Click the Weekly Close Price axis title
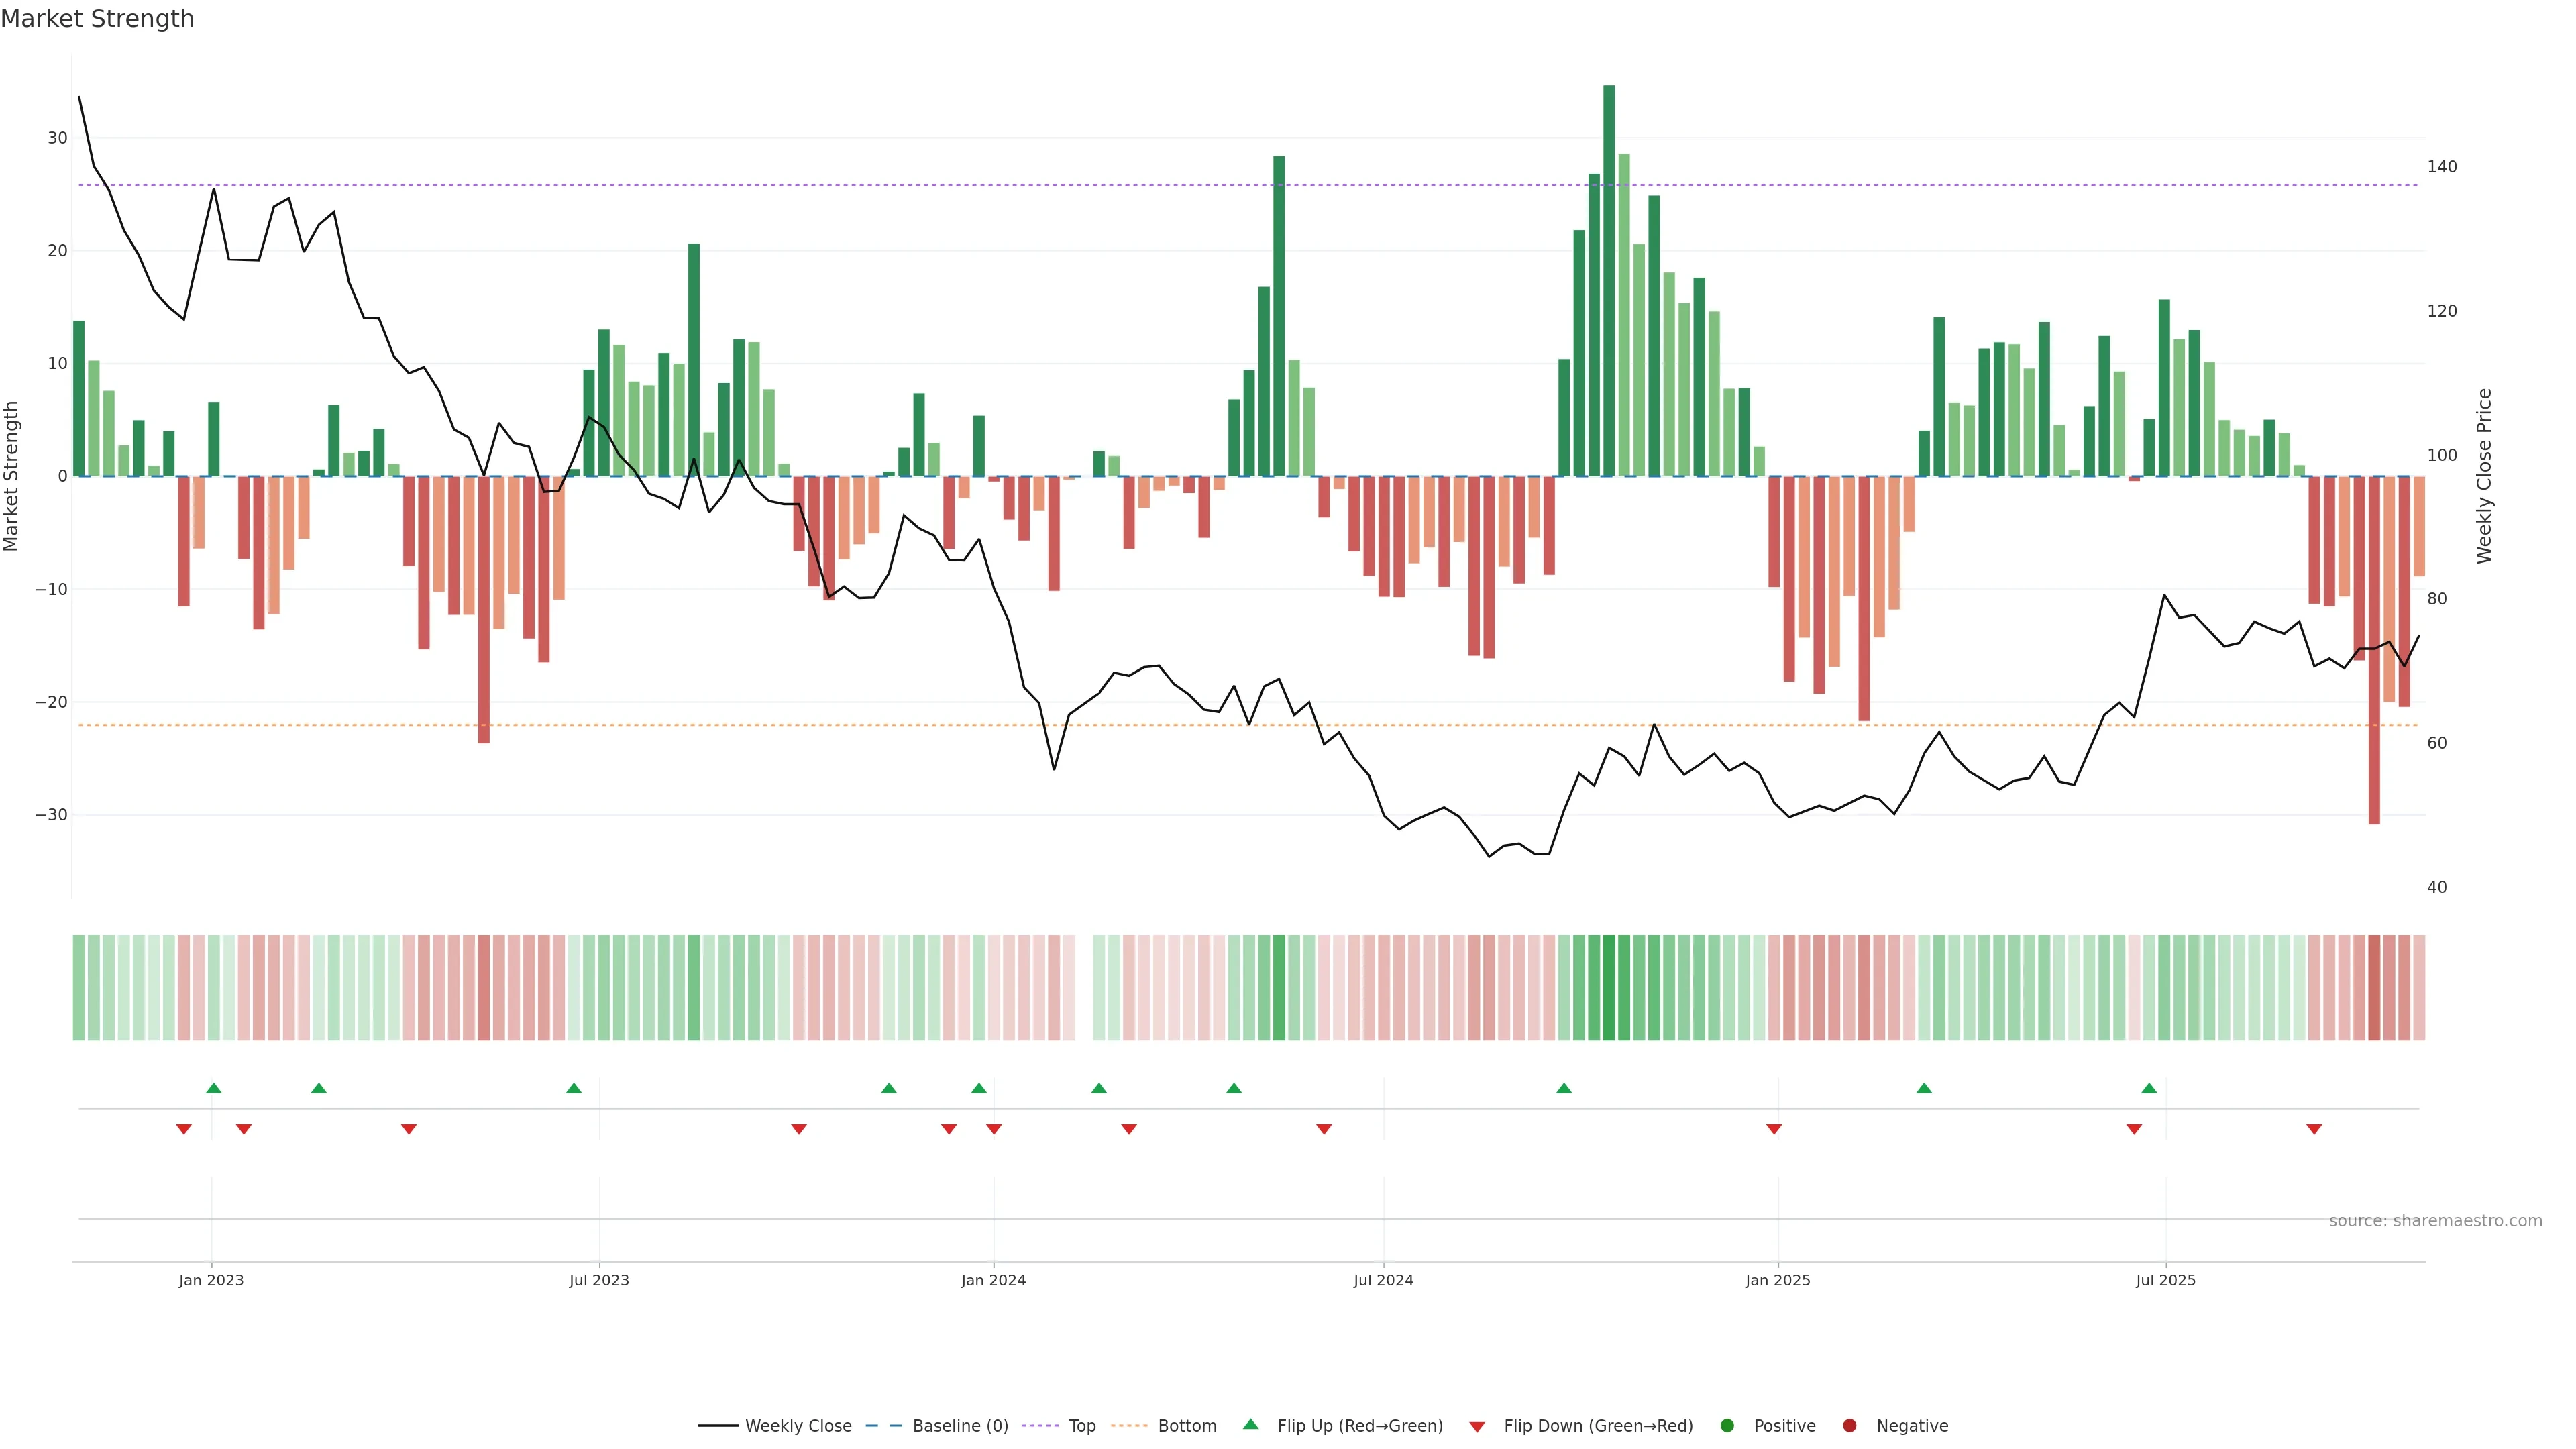The height and width of the screenshot is (1449, 2576). [2484, 476]
